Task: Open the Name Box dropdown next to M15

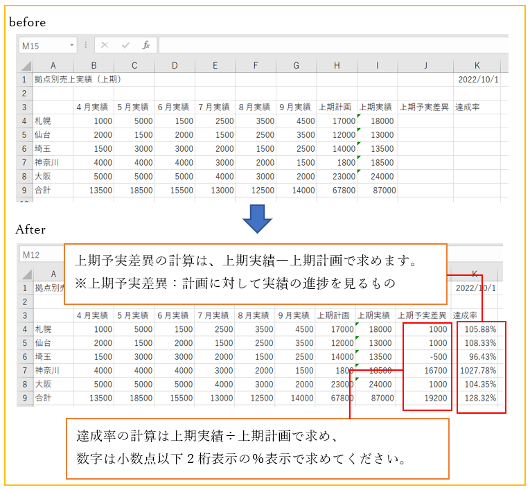Action: [72, 45]
